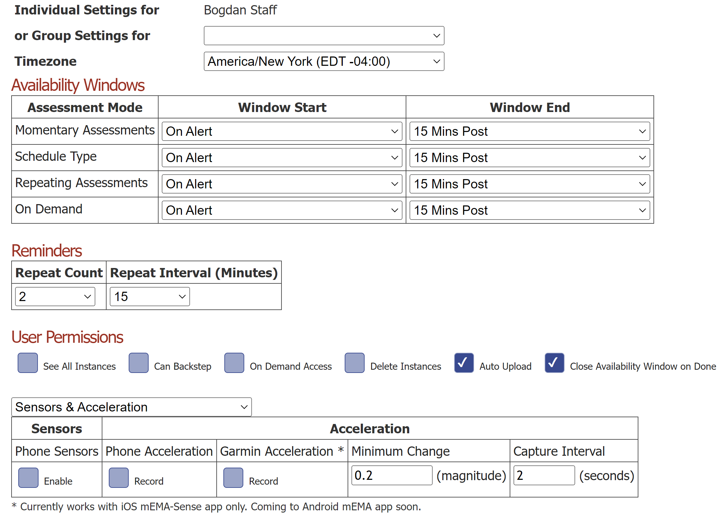The width and height of the screenshot is (726, 527).
Task: Open Repeat Interval minutes dropdown
Action: 150,297
